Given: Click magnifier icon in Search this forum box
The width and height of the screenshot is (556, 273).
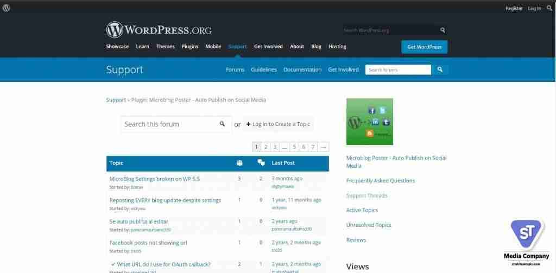Looking at the screenshot, I should [222, 124].
